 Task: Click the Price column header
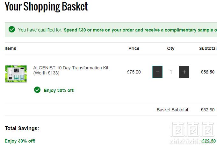point(134,48)
